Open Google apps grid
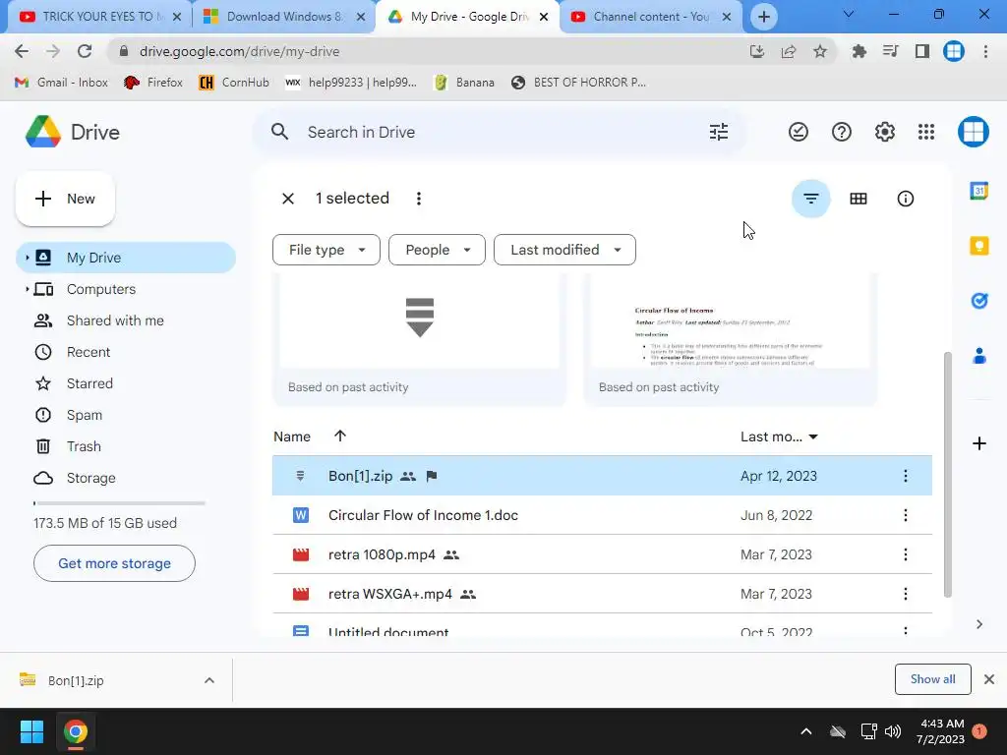 pos(926,133)
